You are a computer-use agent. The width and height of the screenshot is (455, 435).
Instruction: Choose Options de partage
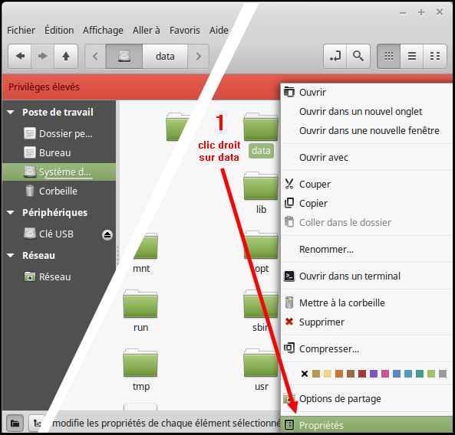coord(367,399)
